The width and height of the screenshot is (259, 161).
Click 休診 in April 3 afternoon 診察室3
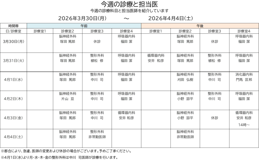coord(214,118)
